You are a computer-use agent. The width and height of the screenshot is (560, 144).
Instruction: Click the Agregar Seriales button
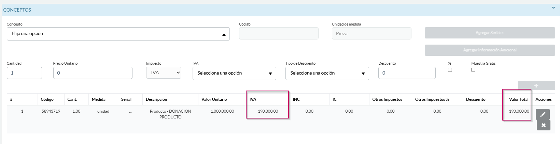click(x=490, y=33)
